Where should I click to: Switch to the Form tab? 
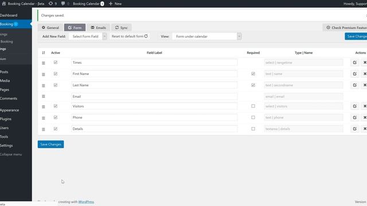coord(75,27)
